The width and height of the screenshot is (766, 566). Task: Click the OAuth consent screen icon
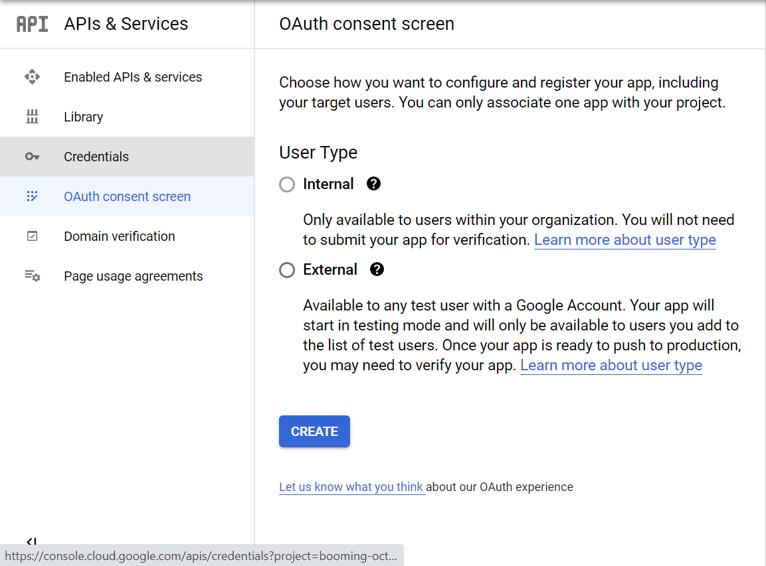click(32, 196)
